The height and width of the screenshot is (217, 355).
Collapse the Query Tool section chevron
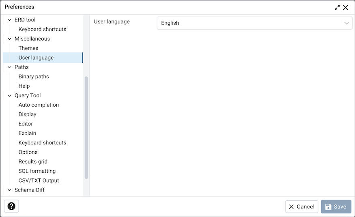[9, 96]
